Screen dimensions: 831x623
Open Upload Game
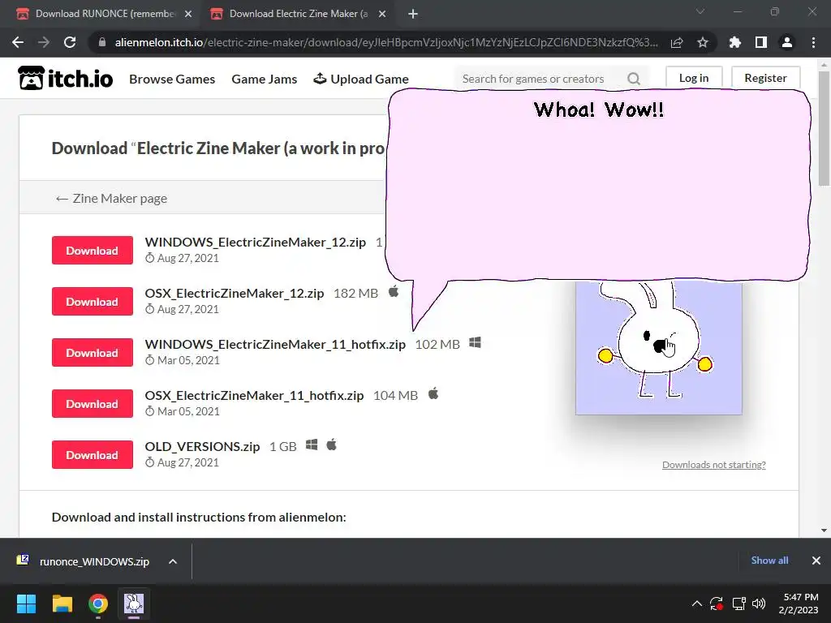tap(361, 79)
